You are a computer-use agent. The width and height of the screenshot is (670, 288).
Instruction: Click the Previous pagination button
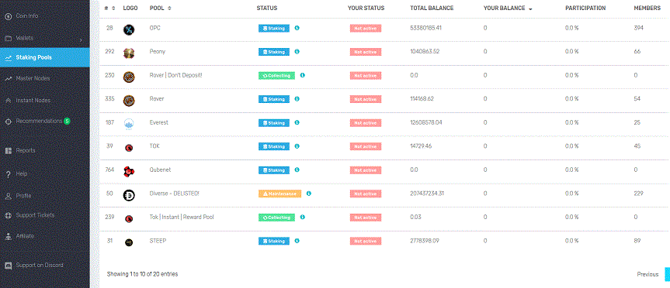647,274
